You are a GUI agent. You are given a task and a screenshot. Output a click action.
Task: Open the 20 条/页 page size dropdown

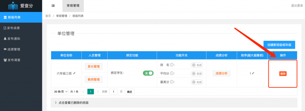click(x=60, y=92)
